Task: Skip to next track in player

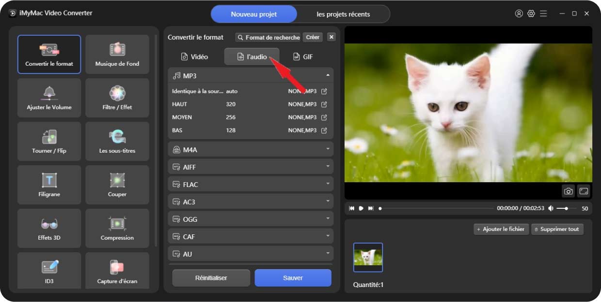Action: (371, 208)
